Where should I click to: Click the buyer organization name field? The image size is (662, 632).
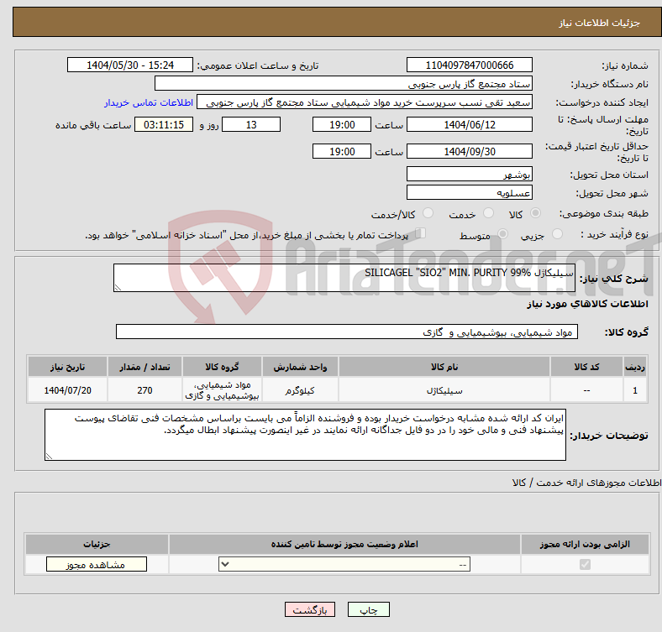click(344, 84)
